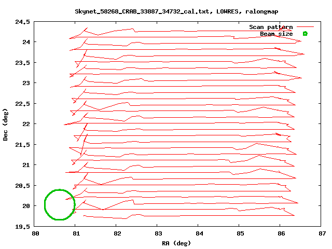The image size is (332, 249).
Task: Click the x-axis tick label 80
Action: point(35,233)
